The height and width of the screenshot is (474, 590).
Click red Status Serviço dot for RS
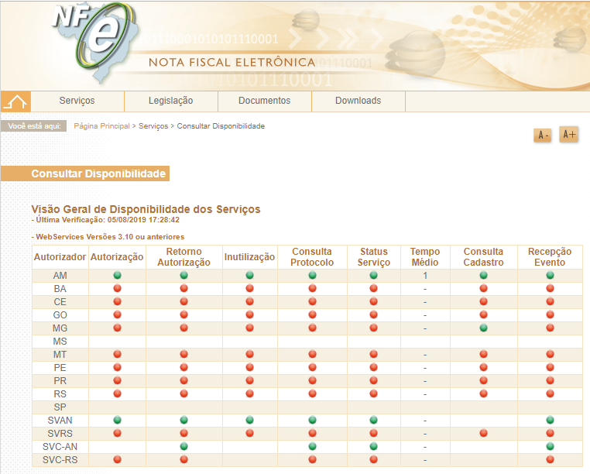(x=374, y=393)
